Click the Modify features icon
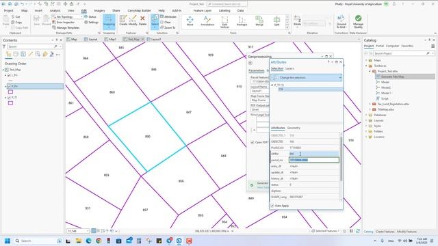 pyautogui.click(x=133, y=20)
